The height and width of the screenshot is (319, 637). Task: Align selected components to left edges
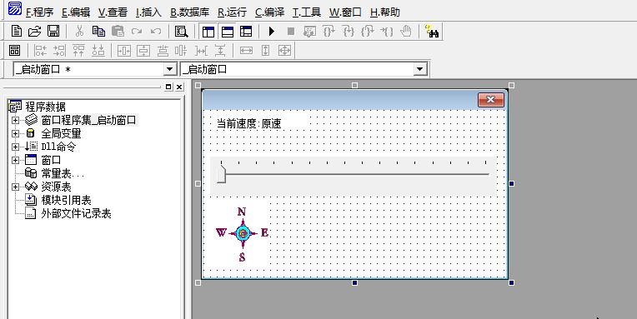click(41, 50)
